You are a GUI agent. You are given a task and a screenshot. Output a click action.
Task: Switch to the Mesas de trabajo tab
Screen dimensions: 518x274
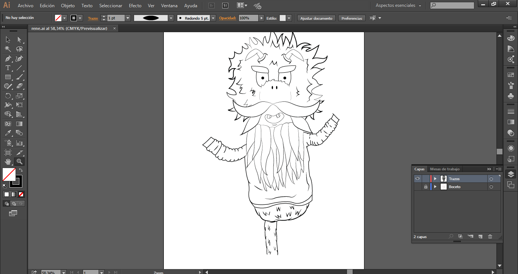pos(444,169)
